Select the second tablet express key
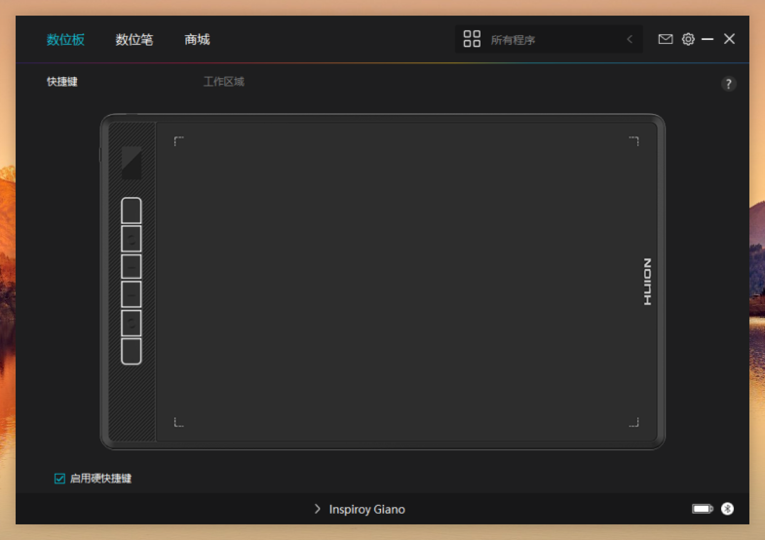This screenshot has height=540, width=765. coord(132,239)
